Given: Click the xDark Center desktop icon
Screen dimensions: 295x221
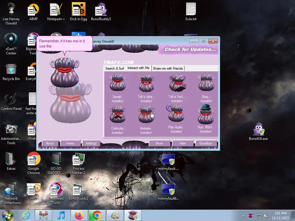Looking at the screenshot, I should [11, 44].
